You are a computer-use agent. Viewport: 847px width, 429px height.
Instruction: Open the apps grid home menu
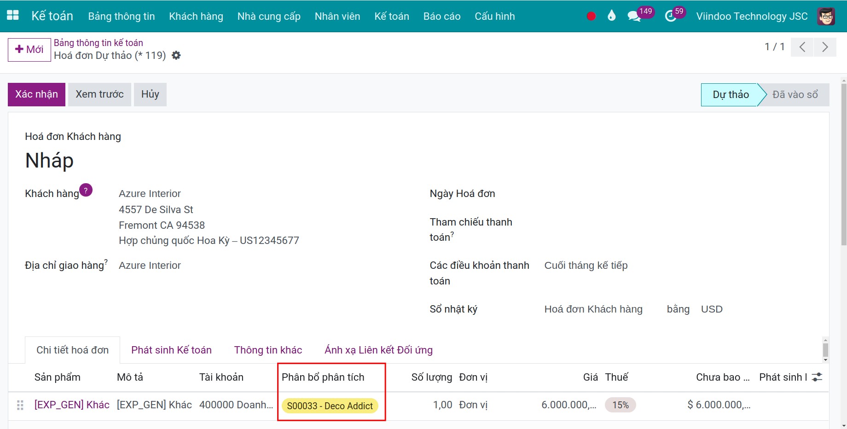pyautogui.click(x=13, y=16)
